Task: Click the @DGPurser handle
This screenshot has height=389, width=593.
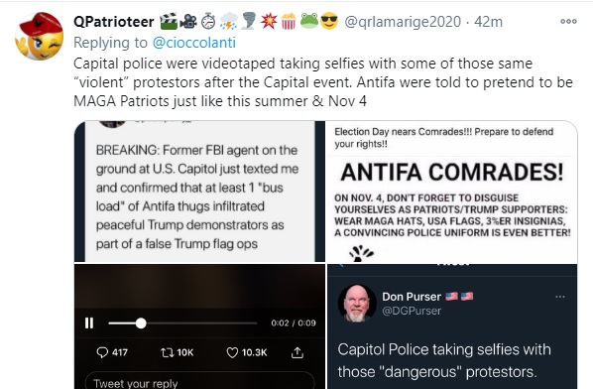Action: [x=412, y=311]
